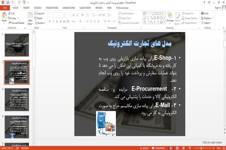
Task: Expand the Shapes gallery more arrow
Action: [x=165, y=22]
